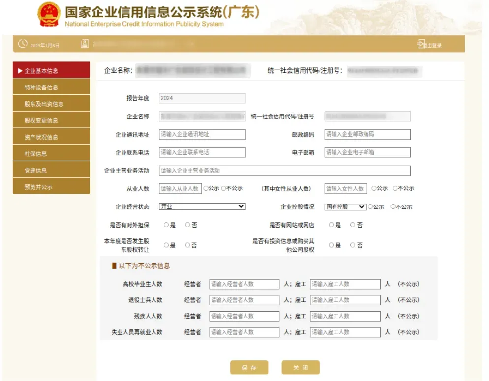
Task: Click the enterprise building icon in top bar
Action: tap(84, 44)
